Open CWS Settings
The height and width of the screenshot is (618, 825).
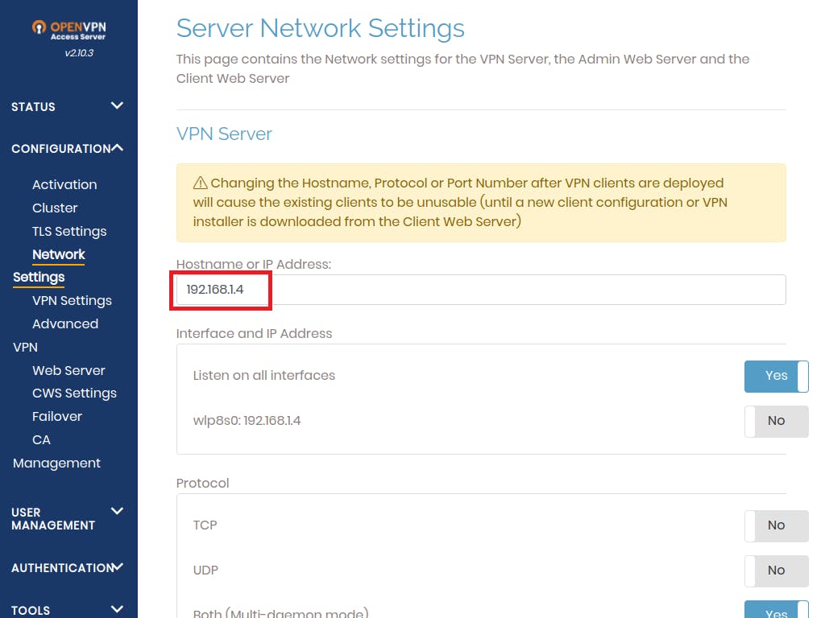pyautogui.click(x=74, y=393)
